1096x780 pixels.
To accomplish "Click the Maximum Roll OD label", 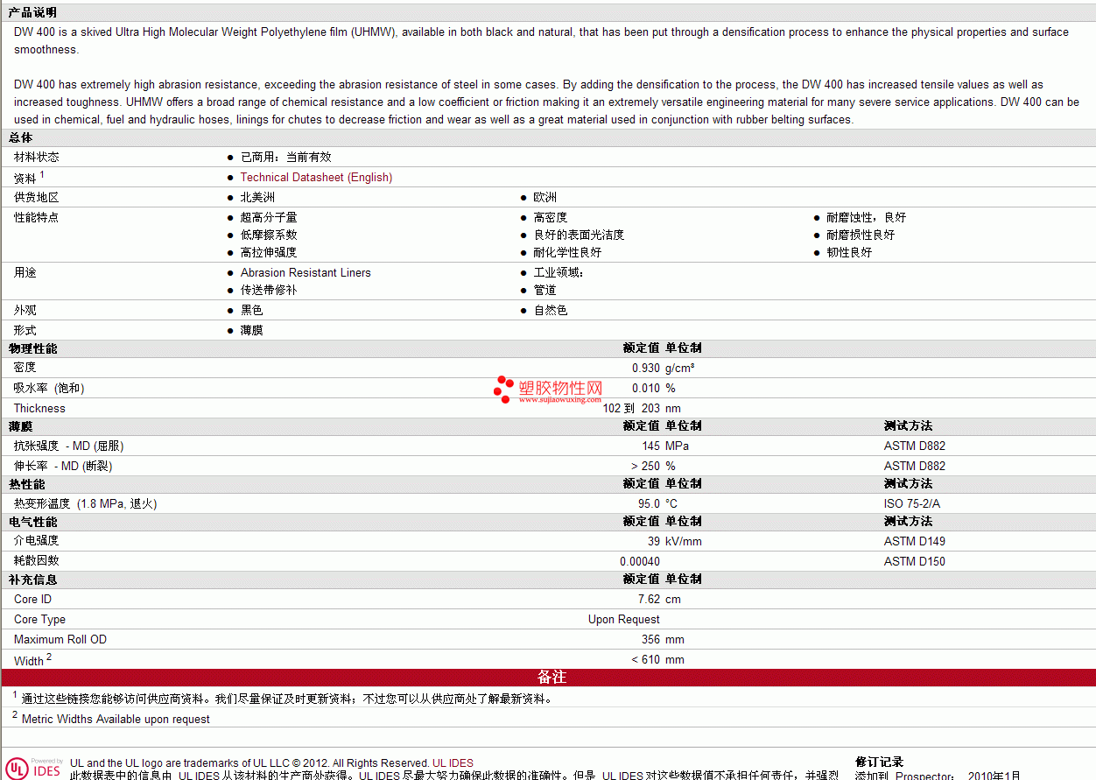I will coord(60,639).
